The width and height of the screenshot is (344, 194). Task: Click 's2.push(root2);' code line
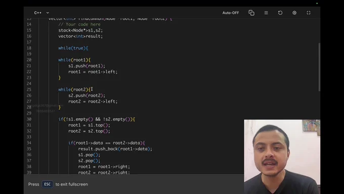point(87,95)
